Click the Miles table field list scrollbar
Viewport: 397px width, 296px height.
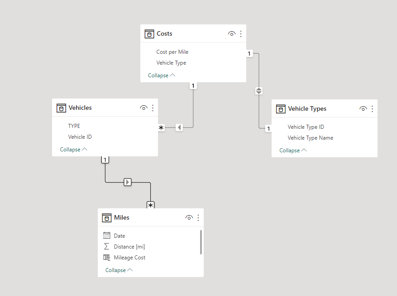click(x=201, y=242)
